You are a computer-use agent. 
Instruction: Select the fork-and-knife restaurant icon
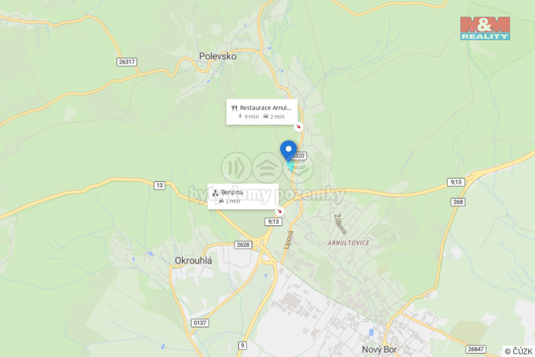click(x=234, y=108)
